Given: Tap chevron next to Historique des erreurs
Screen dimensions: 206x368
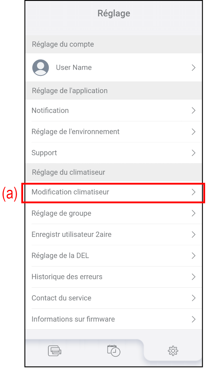Looking at the screenshot, I should (194, 277).
